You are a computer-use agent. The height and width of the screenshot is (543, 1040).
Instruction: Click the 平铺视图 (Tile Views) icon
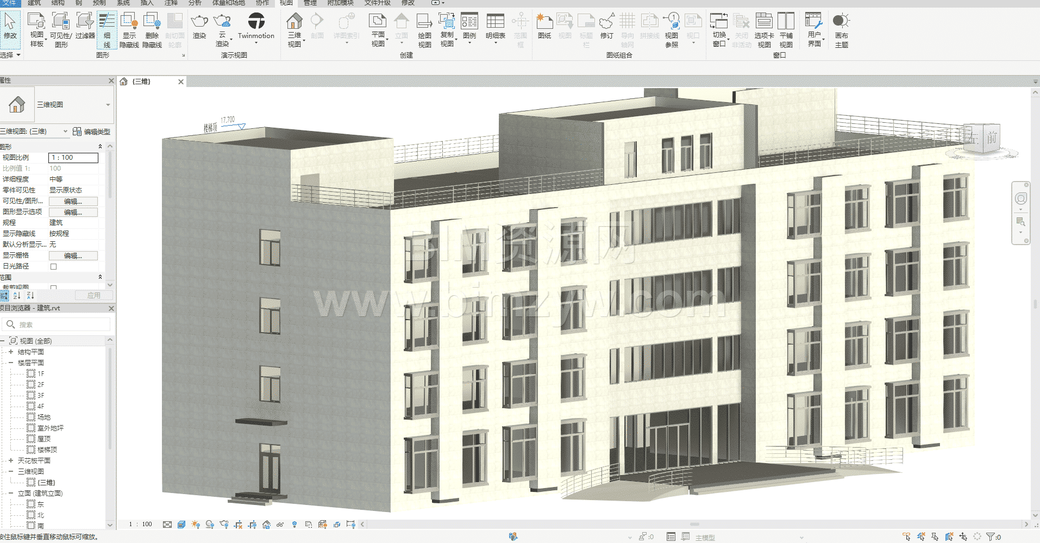786,22
